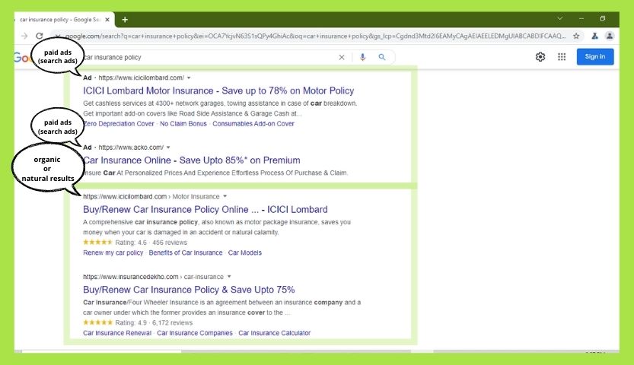Reload the current page
Screen dimensions: 634x365
click(x=40, y=36)
